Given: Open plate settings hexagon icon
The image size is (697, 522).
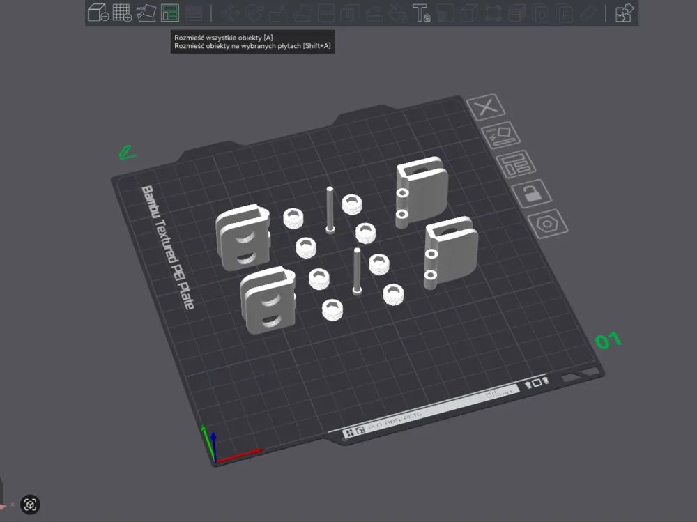Looking at the screenshot, I should pos(548,224).
